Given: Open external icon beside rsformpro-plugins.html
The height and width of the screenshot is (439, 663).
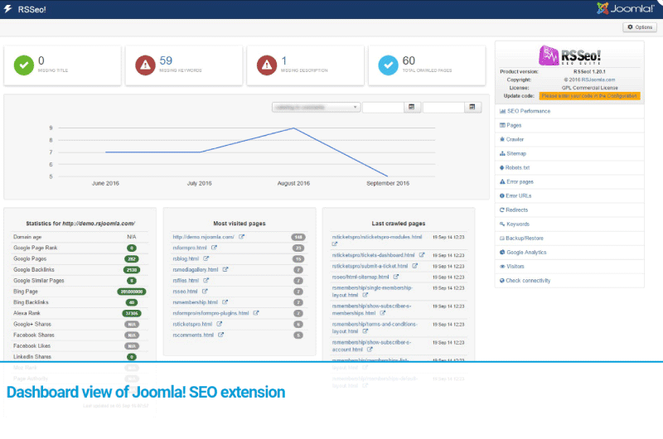Looking at the screenshot, I should point(256,313).
